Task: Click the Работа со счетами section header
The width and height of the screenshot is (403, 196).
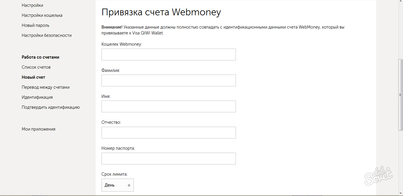Action: (x=40, y=57)
